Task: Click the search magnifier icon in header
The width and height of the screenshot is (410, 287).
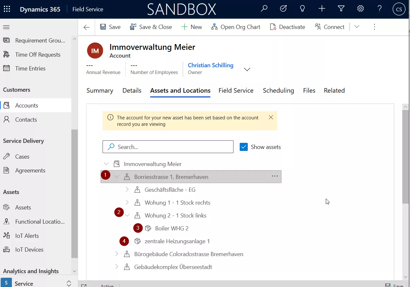Action: coord(264,9)
